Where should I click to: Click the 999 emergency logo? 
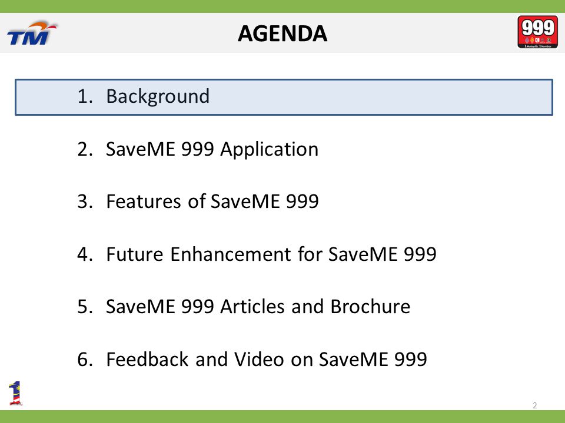point(537,32)
